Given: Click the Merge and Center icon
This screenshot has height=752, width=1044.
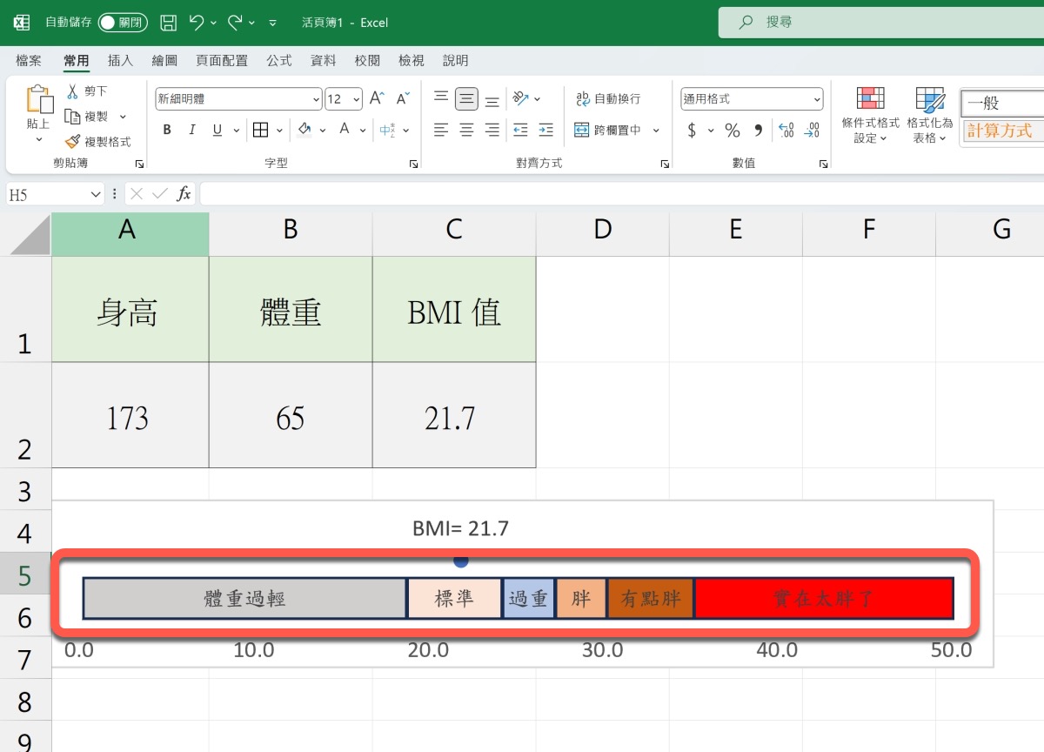Looking at the screenshot, I should tap(582, 131).
